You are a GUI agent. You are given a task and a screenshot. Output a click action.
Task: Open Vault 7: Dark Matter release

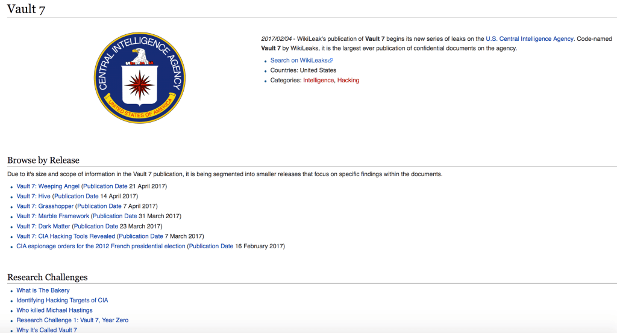[x=43, y=226]
